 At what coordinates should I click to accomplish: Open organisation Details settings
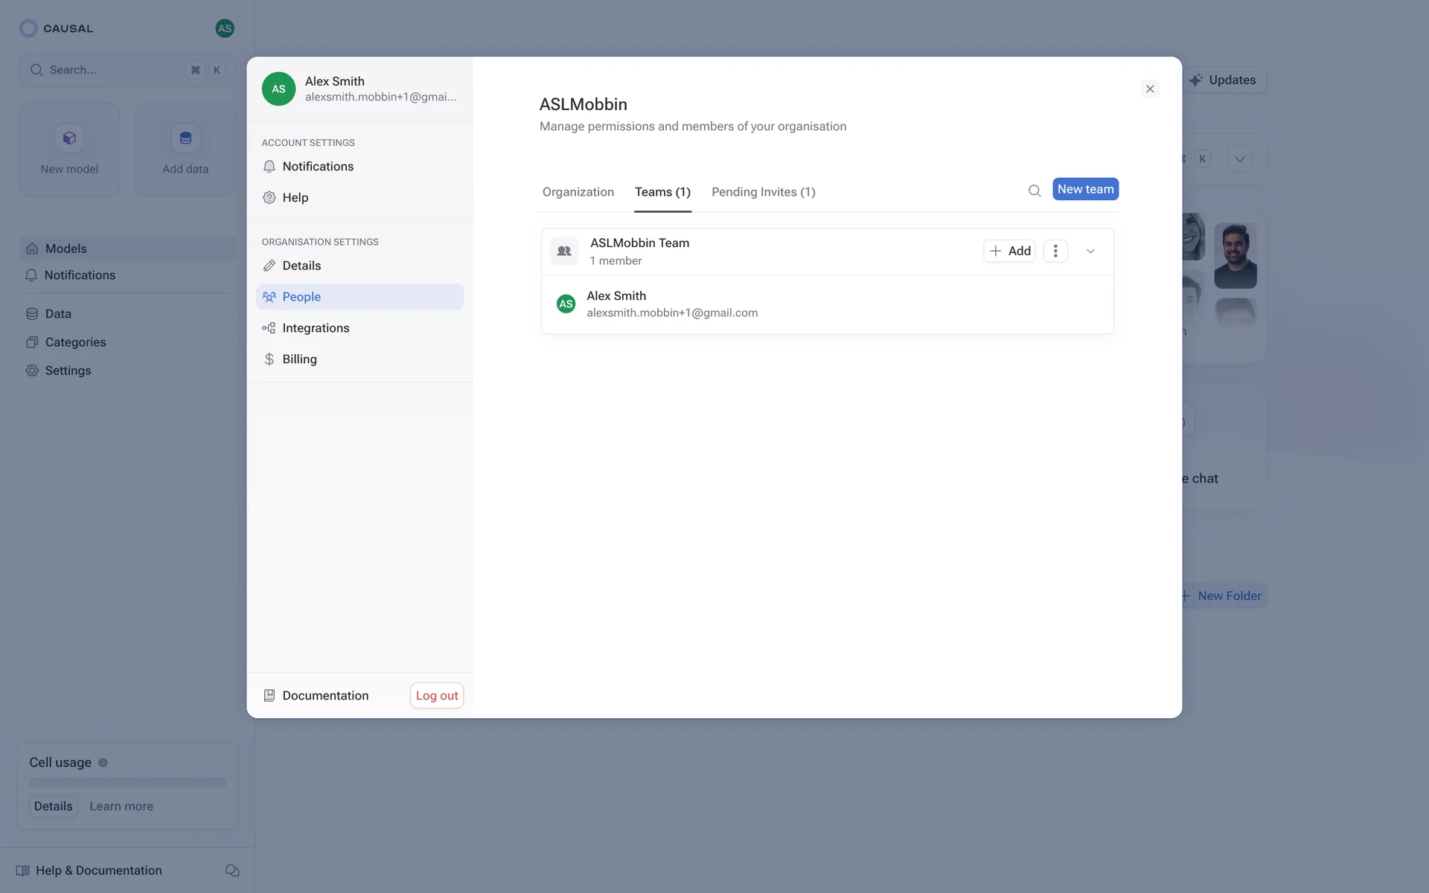pos(301,266)
